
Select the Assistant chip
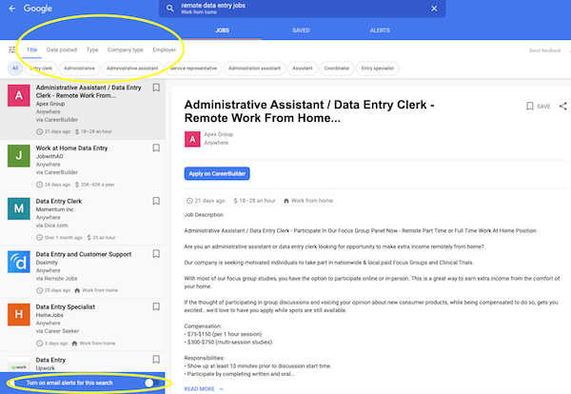(303, 69)
